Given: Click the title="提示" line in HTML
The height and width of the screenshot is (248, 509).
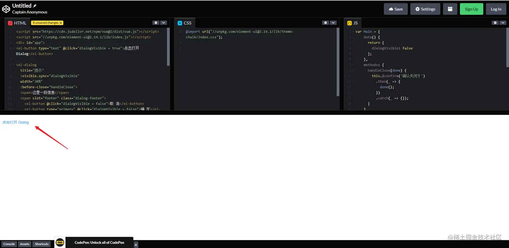Looking at the screenshot, I should click(32, 70).
